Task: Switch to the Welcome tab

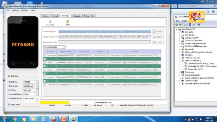Action: [x=45, y=16]
